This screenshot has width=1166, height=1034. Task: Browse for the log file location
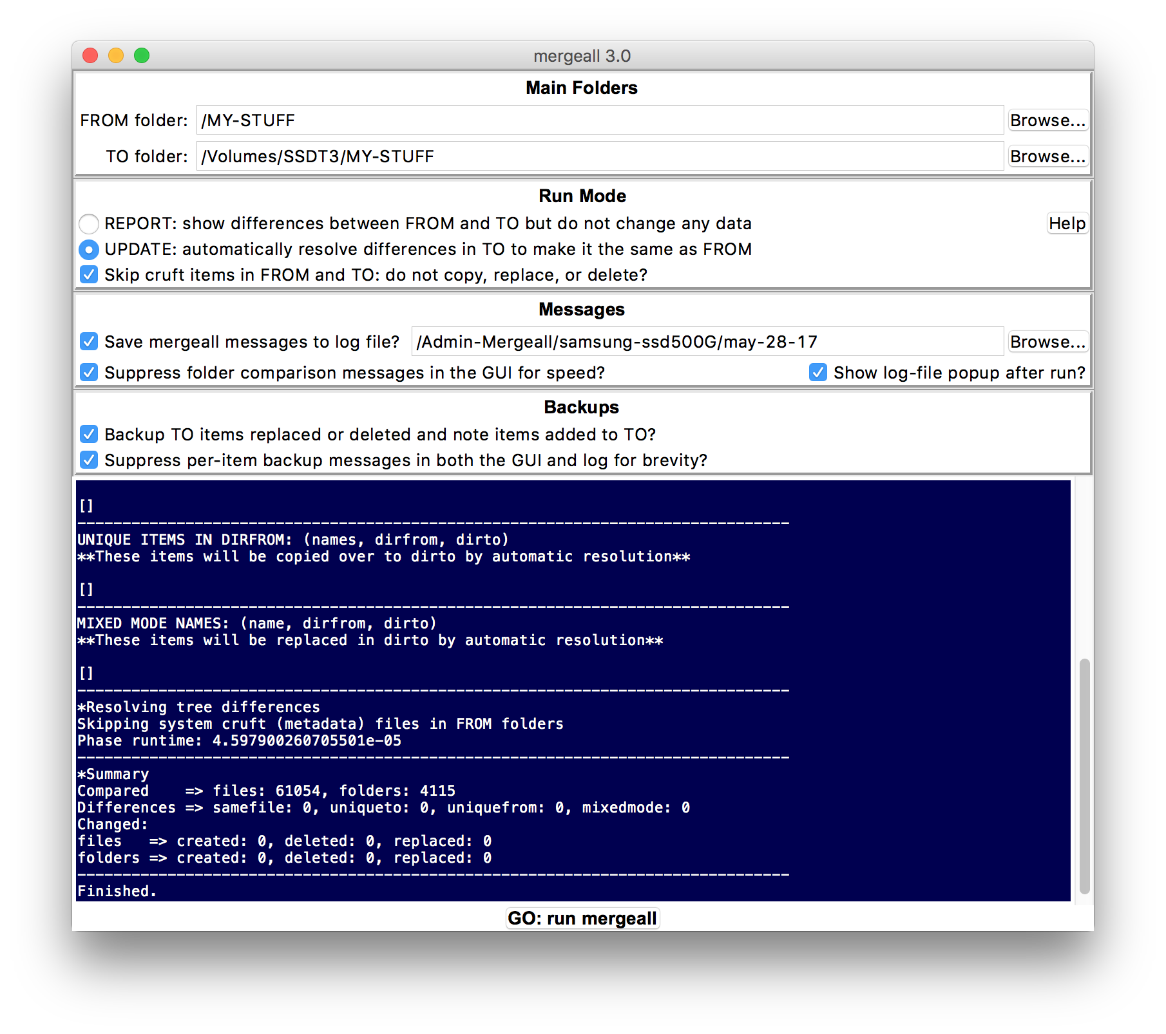[1048, 342]
